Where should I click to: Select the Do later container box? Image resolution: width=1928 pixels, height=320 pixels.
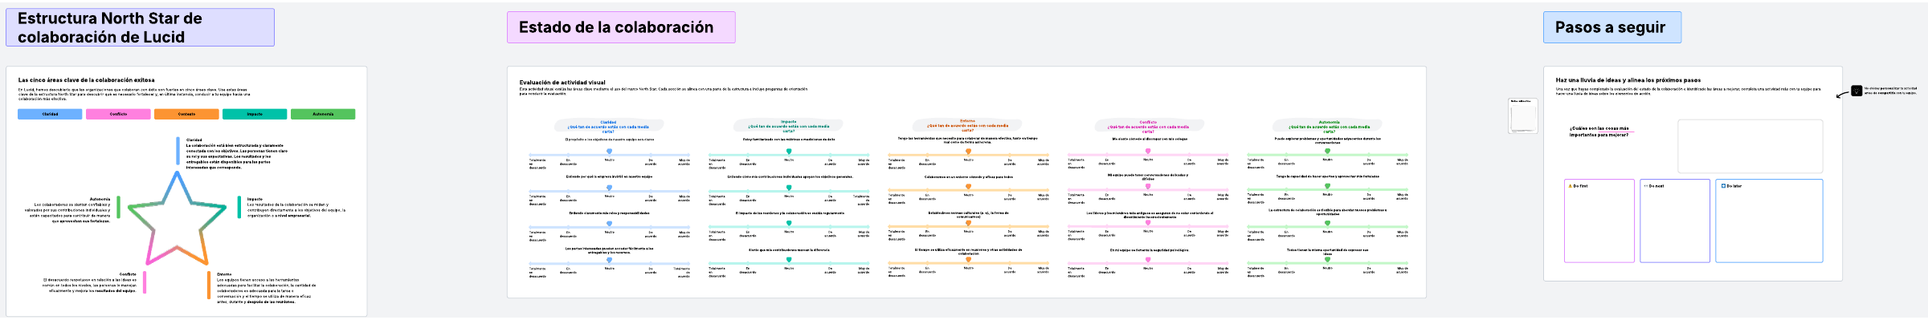[1769, 221]
